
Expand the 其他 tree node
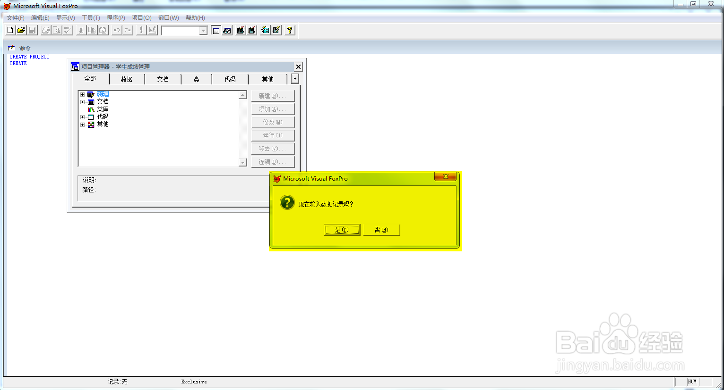pos(82,124)
